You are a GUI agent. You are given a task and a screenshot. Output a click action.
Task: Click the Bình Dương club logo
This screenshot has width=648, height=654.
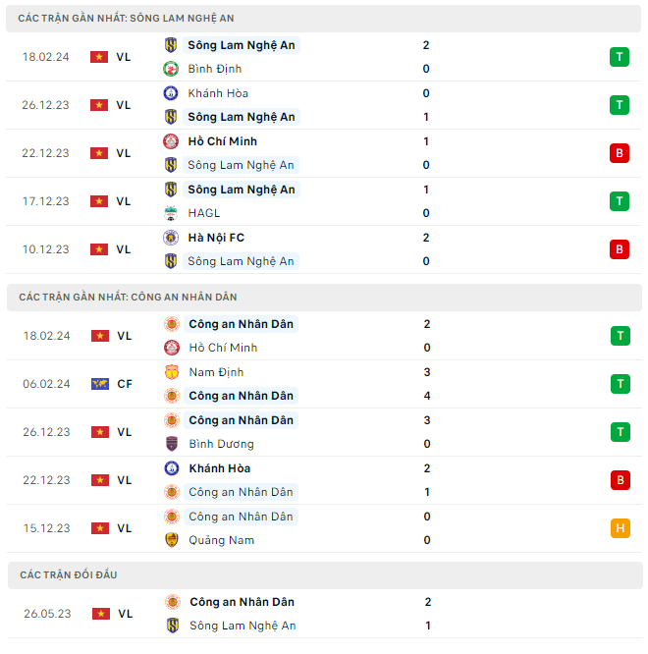170,444
